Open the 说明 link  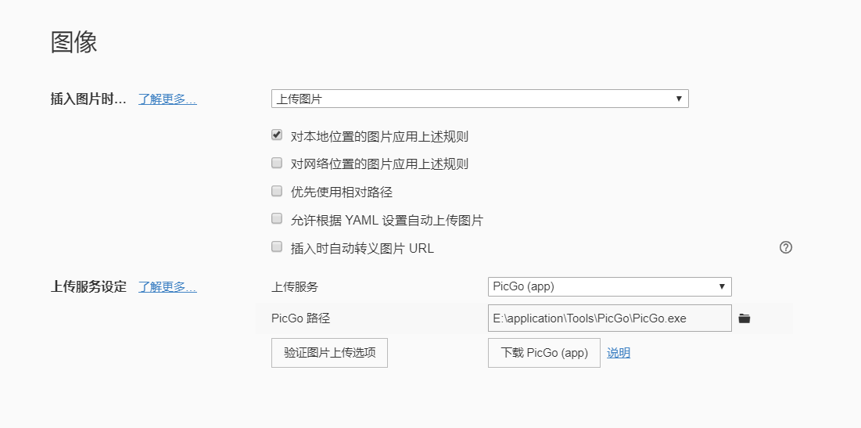pos(619,353)
